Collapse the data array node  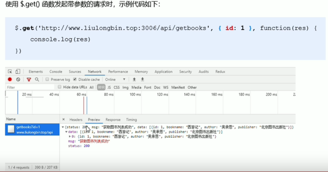[x=66, y=132]
